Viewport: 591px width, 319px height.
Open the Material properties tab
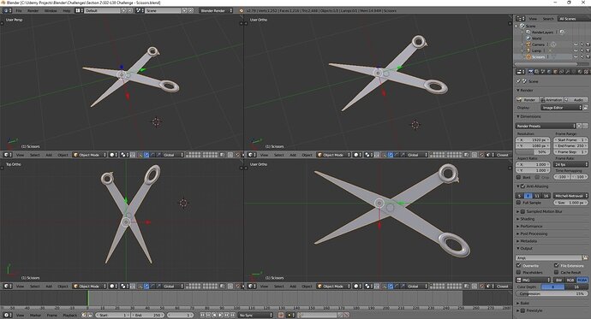coord(580,72)
